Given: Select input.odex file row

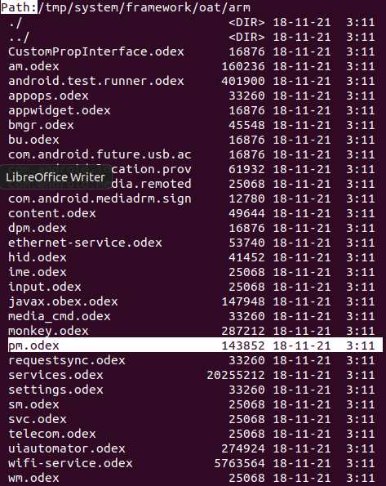Looking at the screenshot, I should [195, 287].
